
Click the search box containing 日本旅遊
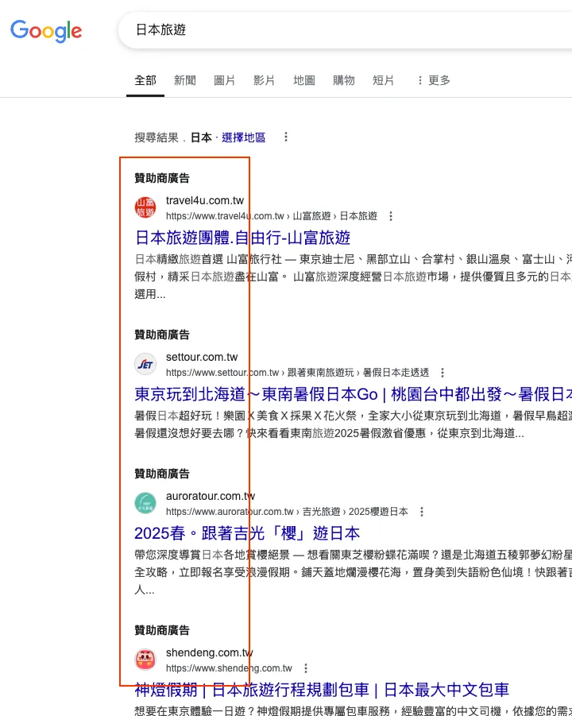(345, 30)
